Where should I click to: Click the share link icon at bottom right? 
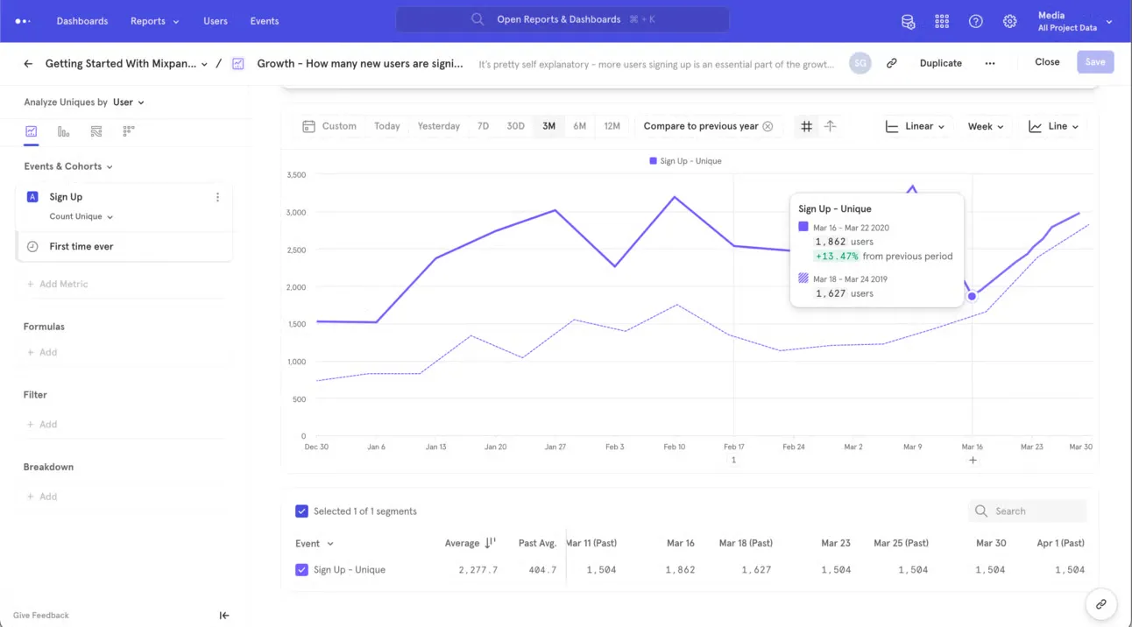point(1100,604)
